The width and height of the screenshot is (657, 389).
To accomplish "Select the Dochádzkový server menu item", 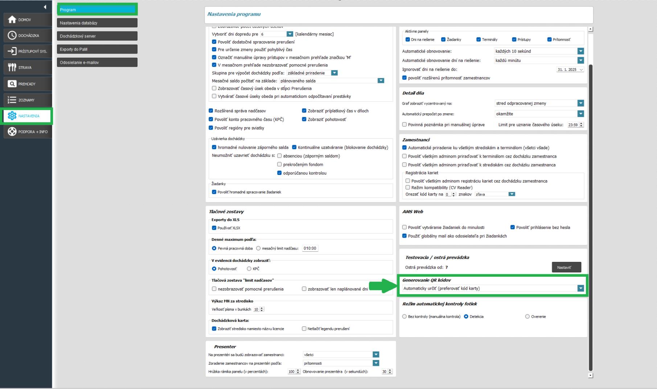I will 97,36.
